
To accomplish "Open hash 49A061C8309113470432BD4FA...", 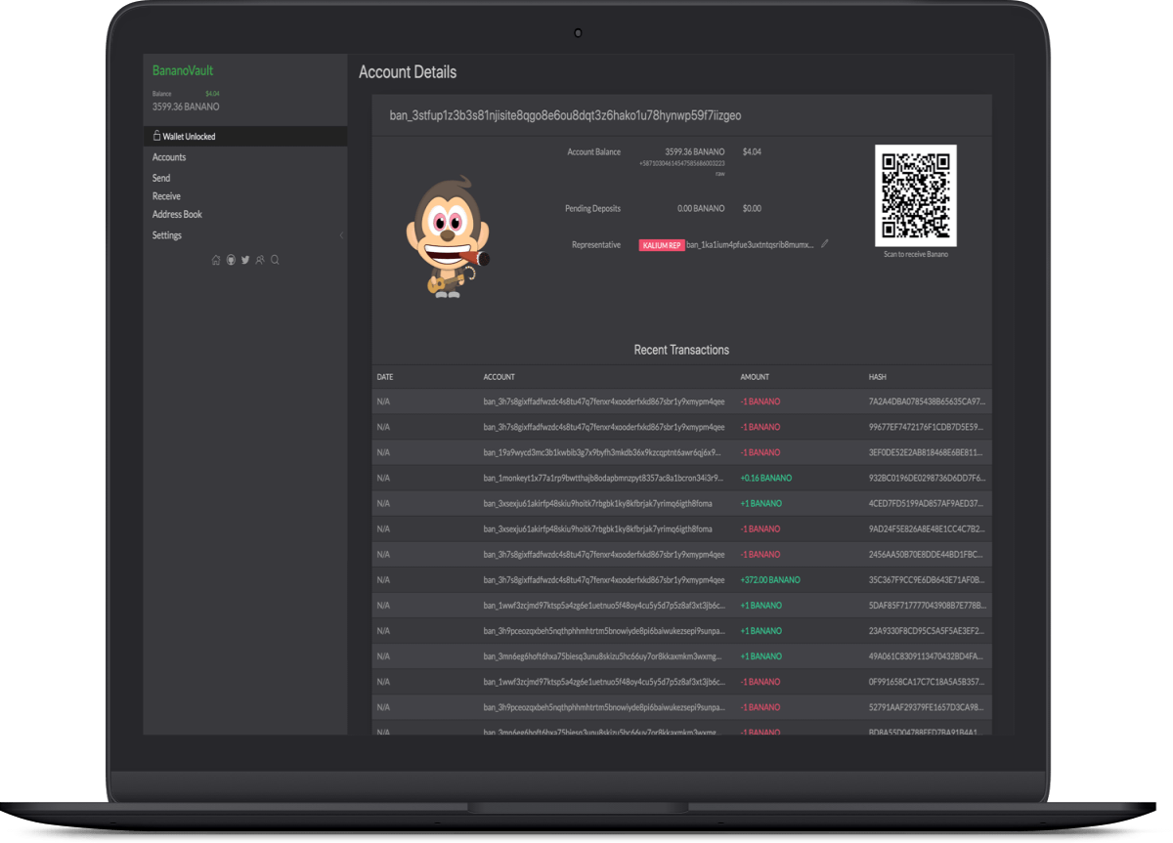I will coord(927,656).
